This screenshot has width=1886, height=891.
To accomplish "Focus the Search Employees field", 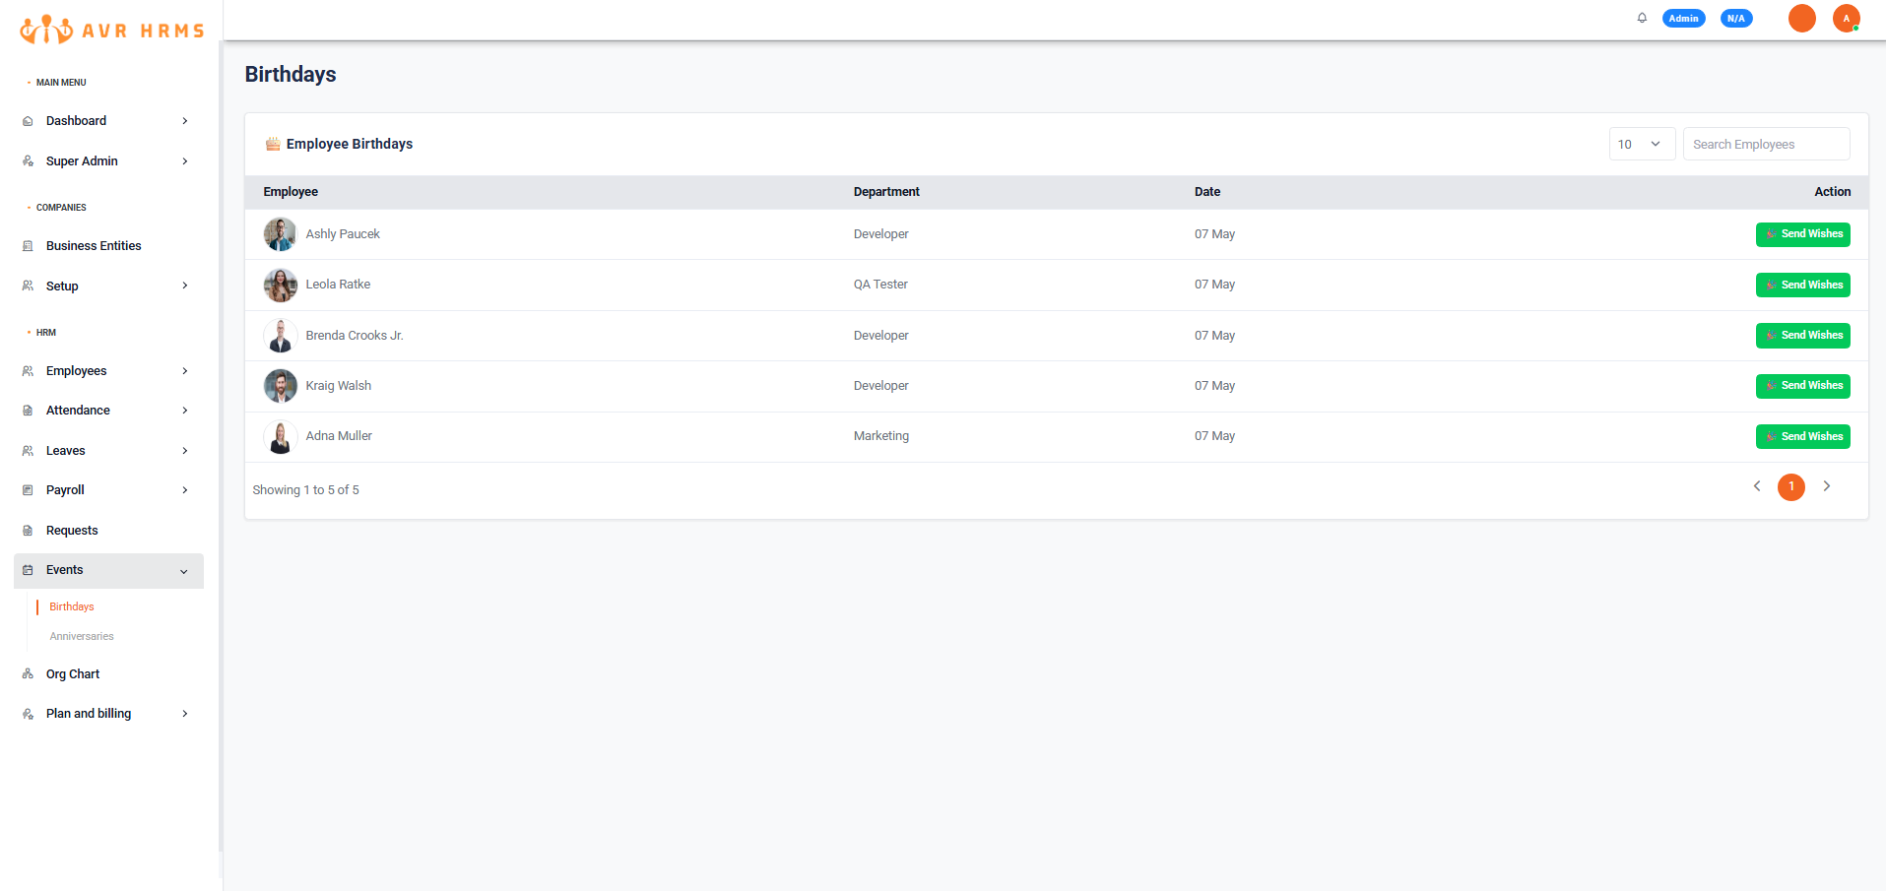I will (1766, 144).
